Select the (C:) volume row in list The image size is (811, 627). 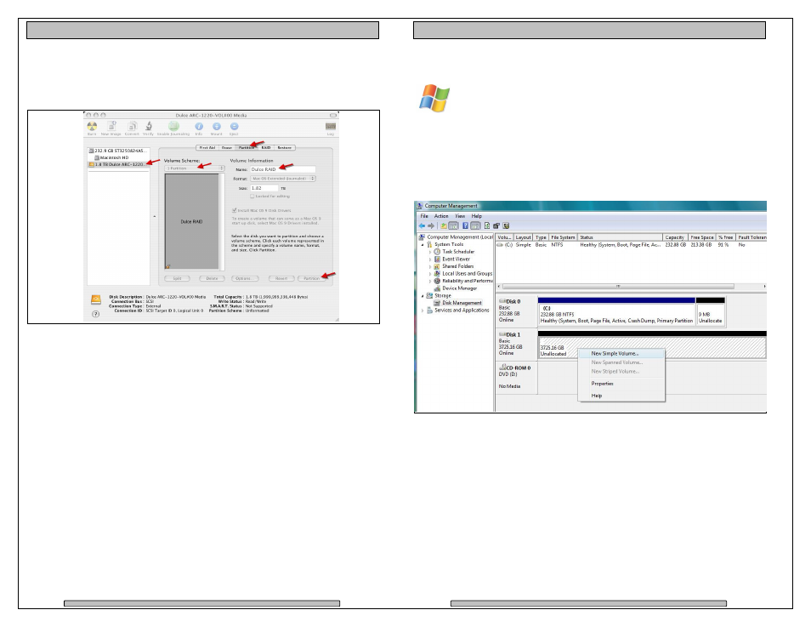pyautogui.click(x=631, y=245)
